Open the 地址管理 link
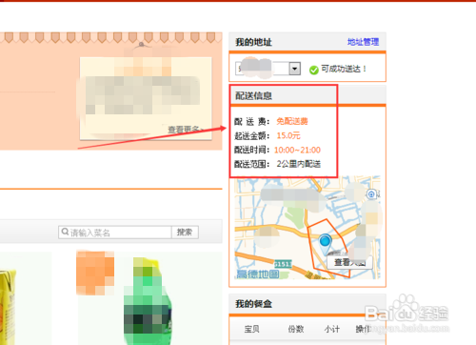This screenshot has height=345, width=476. pos(363,42)
